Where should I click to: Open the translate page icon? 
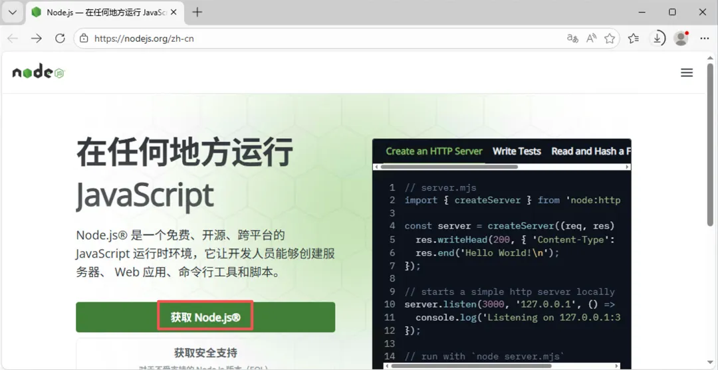(573, 39)
